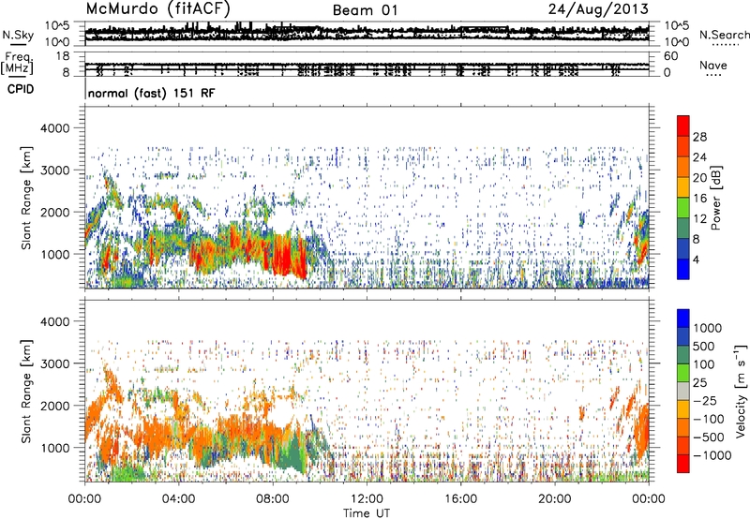This screenshot has width=750, height=519.
Task: Click the '16' power scale value
Action: coord(699,199)
